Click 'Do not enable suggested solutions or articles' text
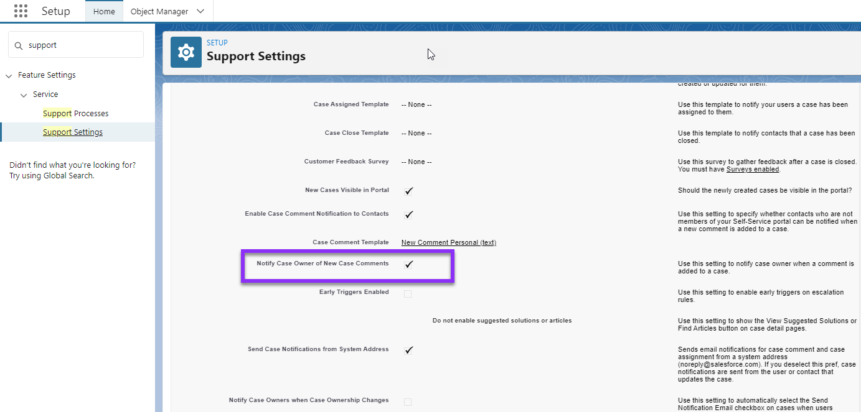The width and height of the screenshot is (861, 412). (502, 321)
